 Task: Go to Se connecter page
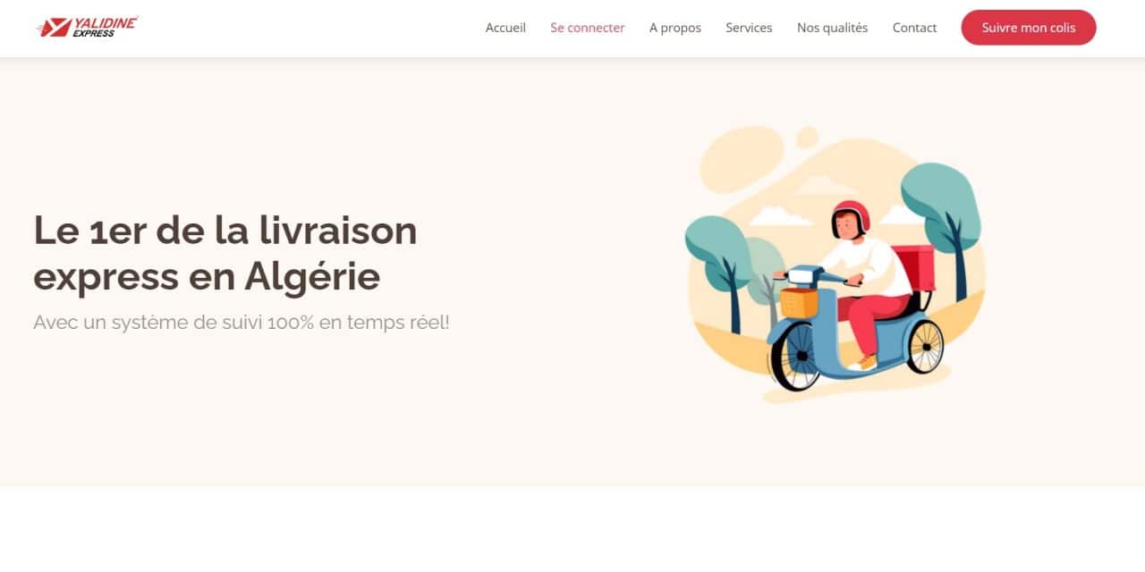(588, 28)
